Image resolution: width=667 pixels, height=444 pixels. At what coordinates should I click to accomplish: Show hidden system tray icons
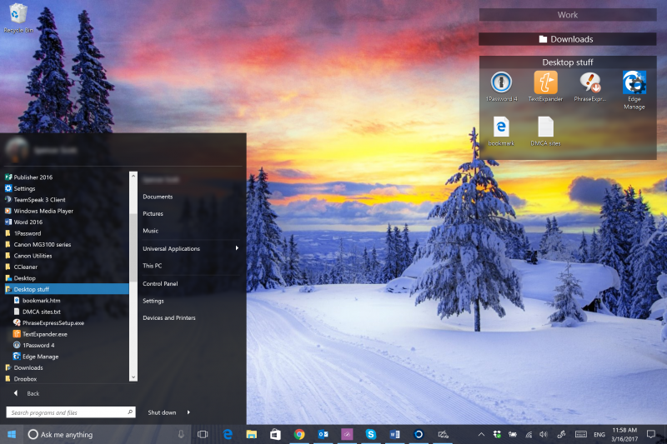481,434
